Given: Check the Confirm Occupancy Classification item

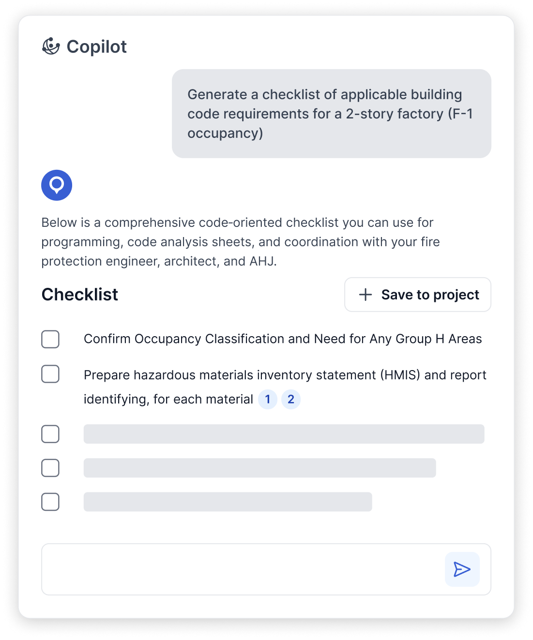Looking at the screenshot, I should pos(50,339).
